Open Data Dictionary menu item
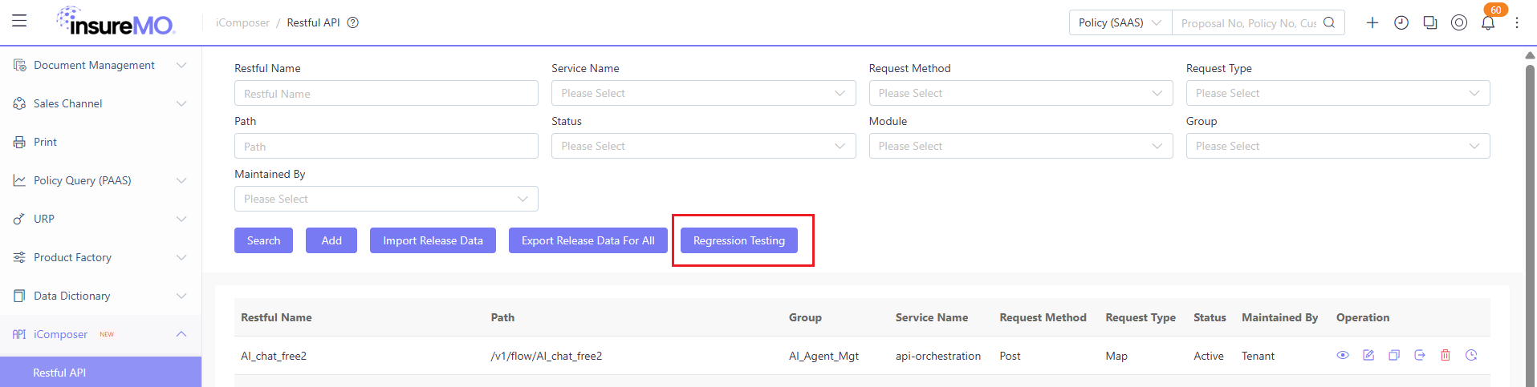The height and width of the screenshot is (387, 1537). click(100, 296)
